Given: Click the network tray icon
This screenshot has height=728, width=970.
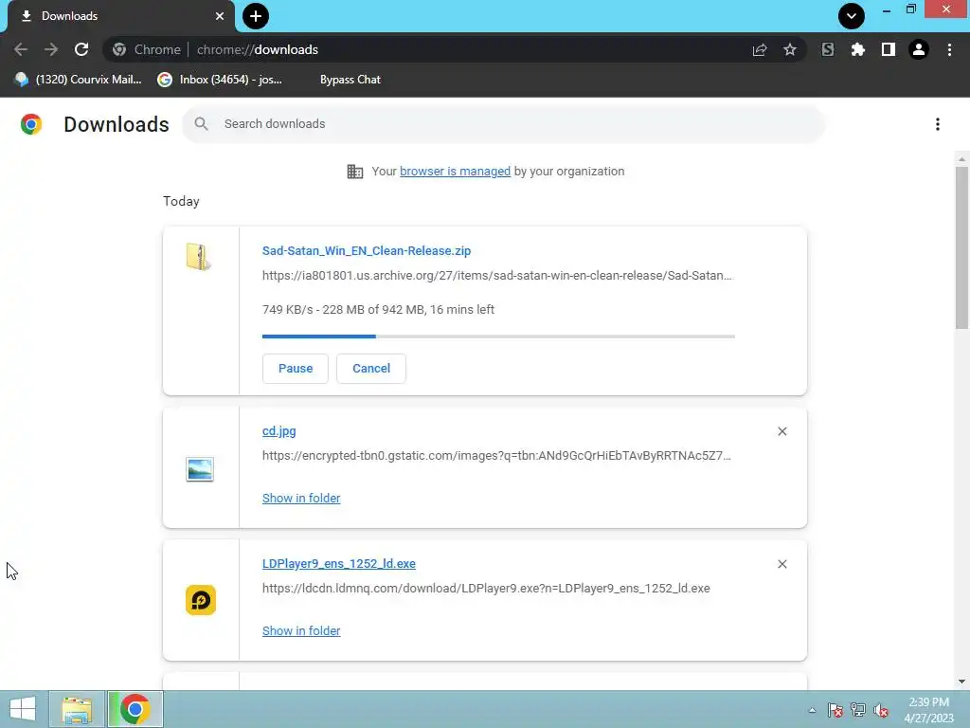Looking at the screenshot, I should (x=857, y=710).
